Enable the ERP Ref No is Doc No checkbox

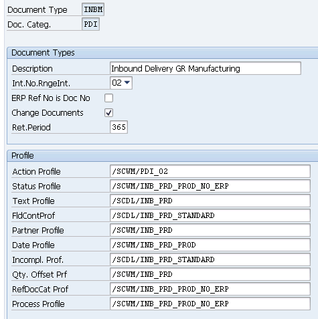pyautogui.click(x=108, y=98)
